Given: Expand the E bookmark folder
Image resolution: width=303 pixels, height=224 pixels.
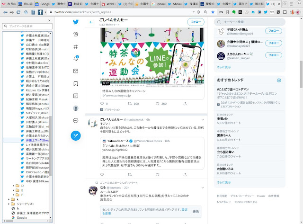Looking at the screenshot, I should coord(13,190).
